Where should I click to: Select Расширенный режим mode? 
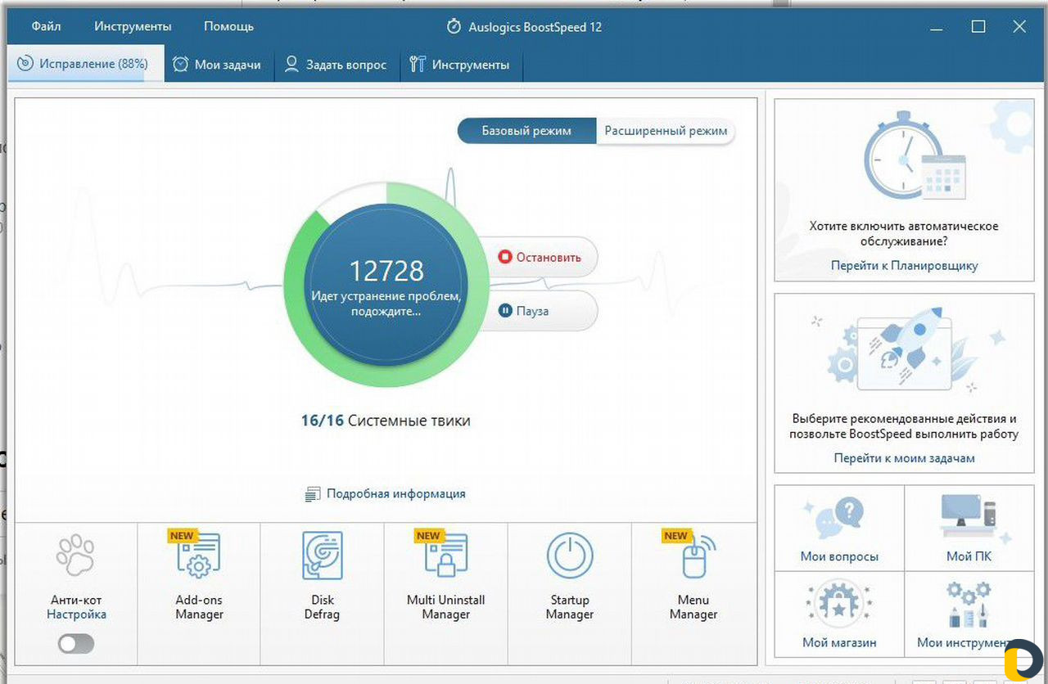pyautogui.click(x=666, y=130)
